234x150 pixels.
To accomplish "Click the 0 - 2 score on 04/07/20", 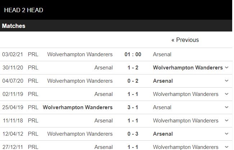I will 132,81.
